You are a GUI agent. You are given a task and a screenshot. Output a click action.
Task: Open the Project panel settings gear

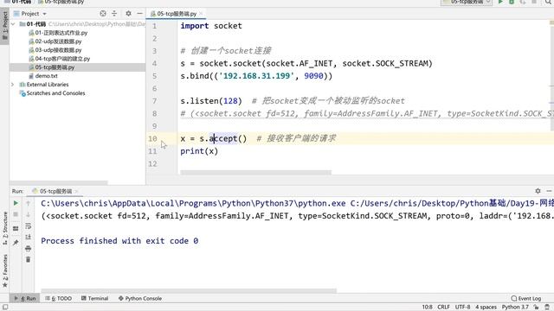(x=128, y=14)
